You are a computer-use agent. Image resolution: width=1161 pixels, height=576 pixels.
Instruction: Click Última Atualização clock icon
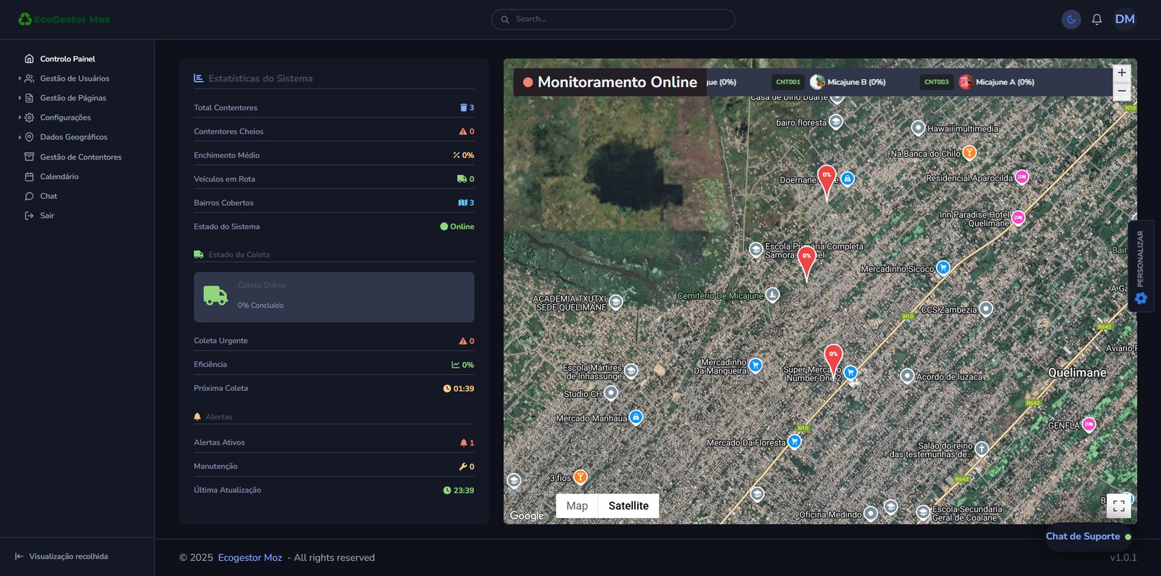tap(447, 490)
